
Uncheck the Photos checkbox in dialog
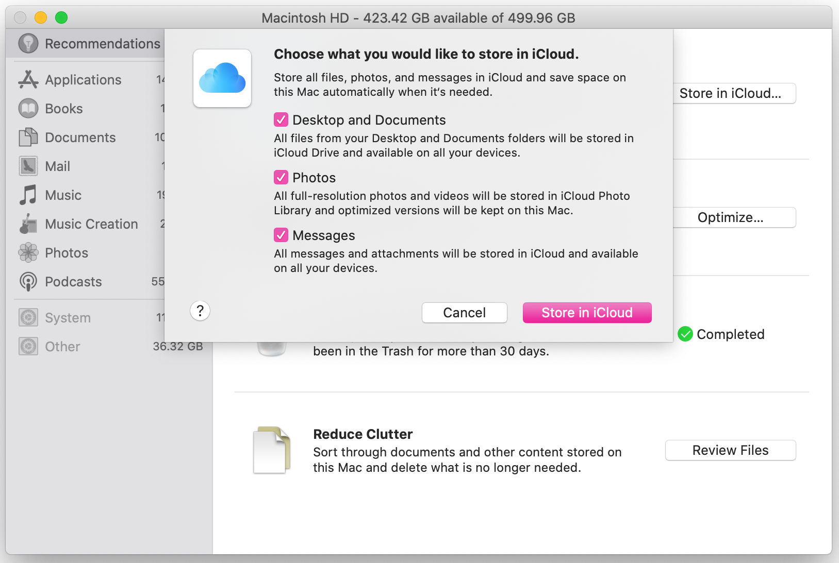[281, 178]
